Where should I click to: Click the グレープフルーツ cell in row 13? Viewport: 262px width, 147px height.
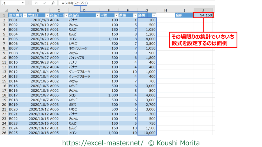(84, 72)
